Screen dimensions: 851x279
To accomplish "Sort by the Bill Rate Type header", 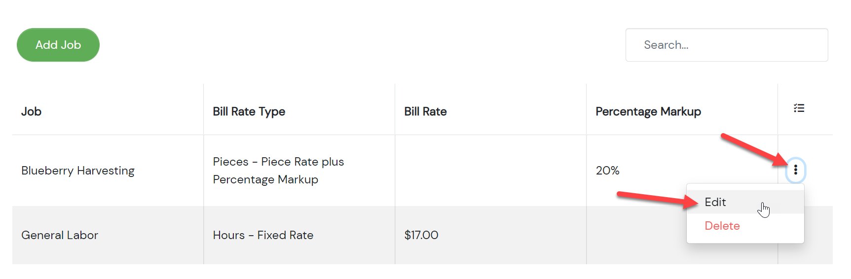I will [x=249, y=111].
